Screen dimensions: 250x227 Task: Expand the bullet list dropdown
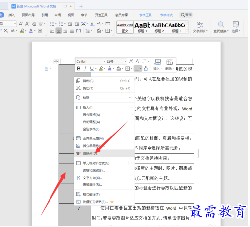click(x=56, y=24)
